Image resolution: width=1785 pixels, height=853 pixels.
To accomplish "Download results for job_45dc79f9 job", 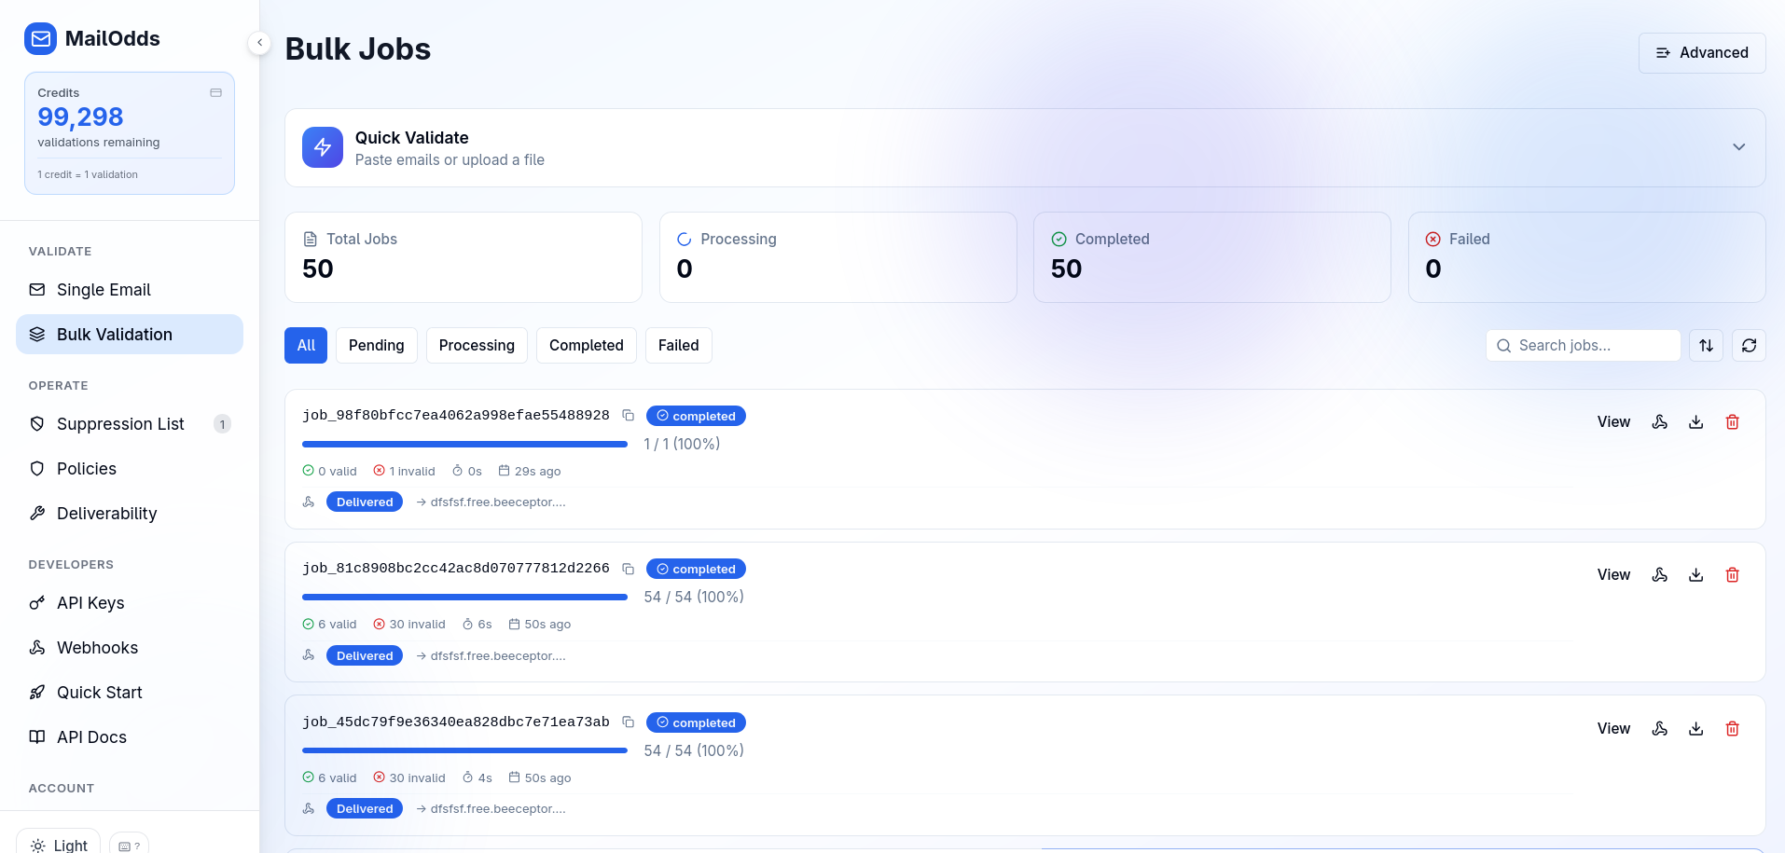I will pos(1696,729).
